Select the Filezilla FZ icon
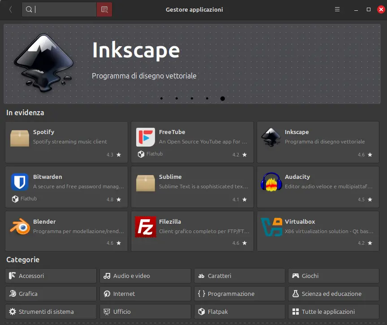This screenshot has height=325, width=387. coord(146,227)
